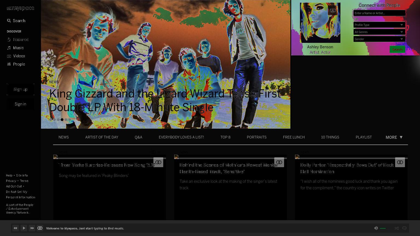Click the Ad Opt-Out footer link
Image resolution: width=420 pixels, height=236 pixels.
tap(14, 186)
